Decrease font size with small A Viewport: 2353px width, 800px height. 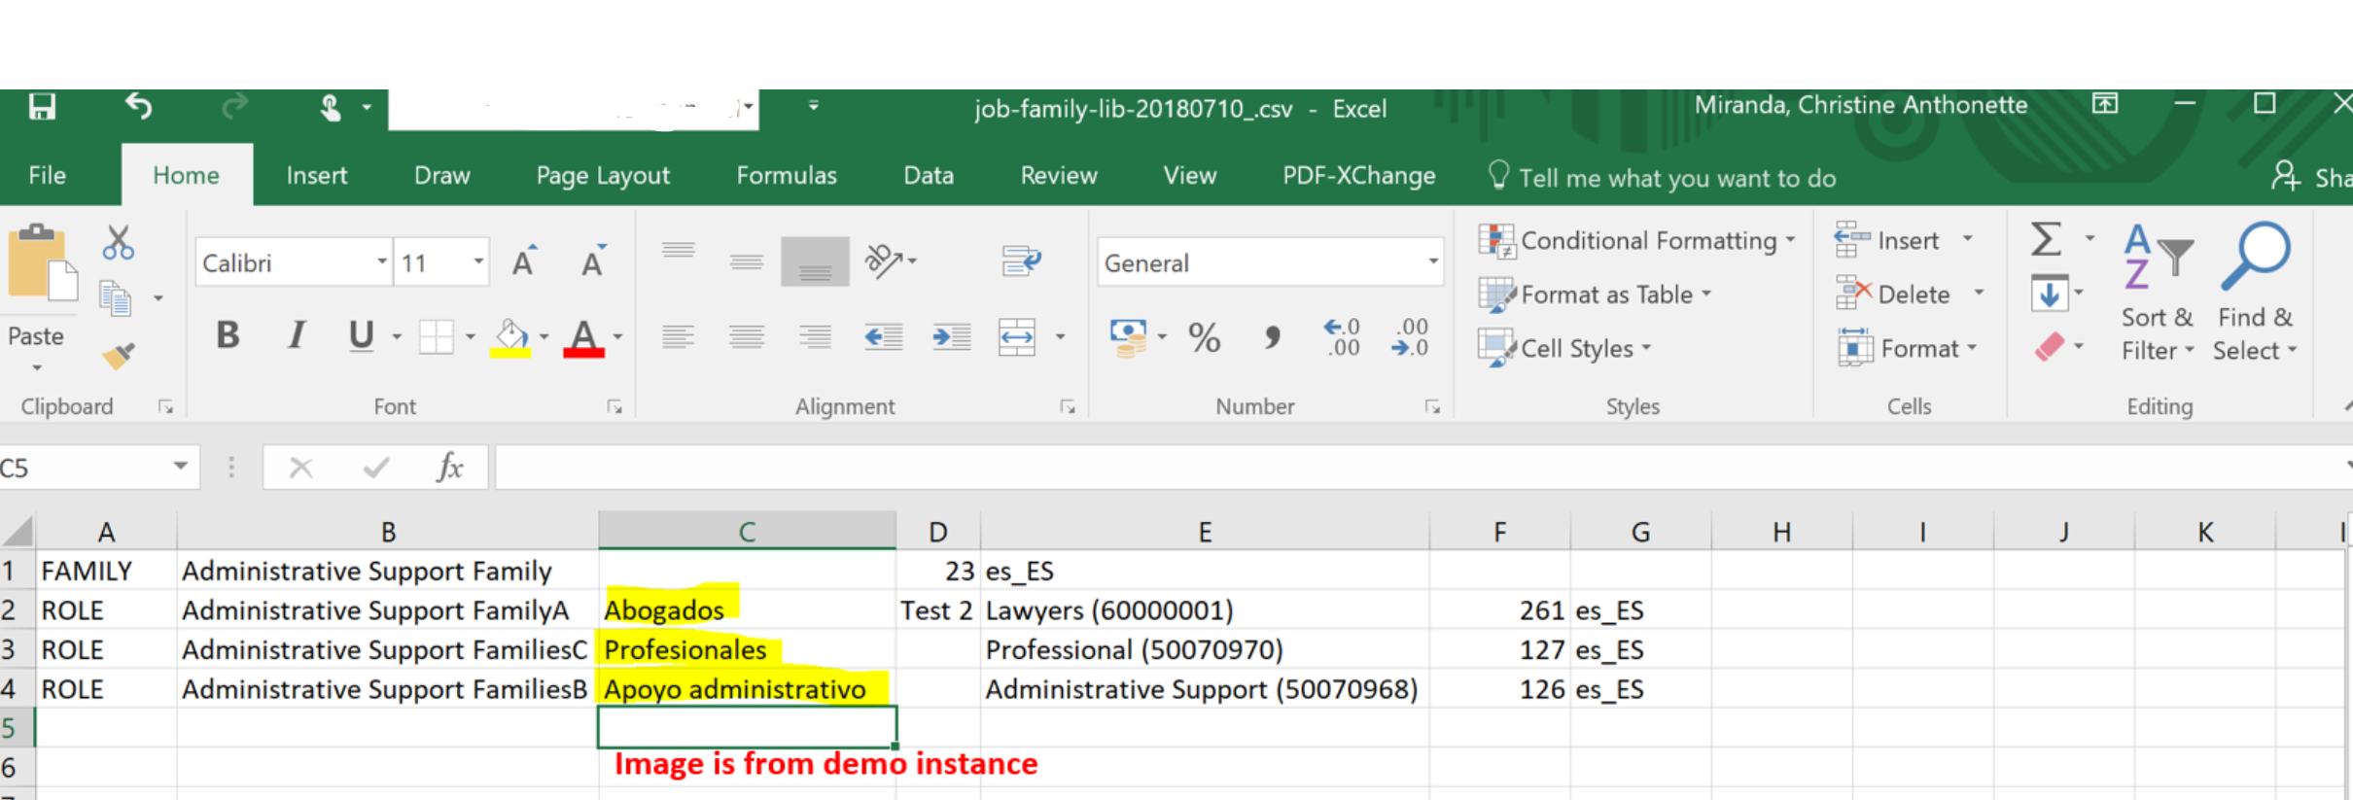[593, 262]
